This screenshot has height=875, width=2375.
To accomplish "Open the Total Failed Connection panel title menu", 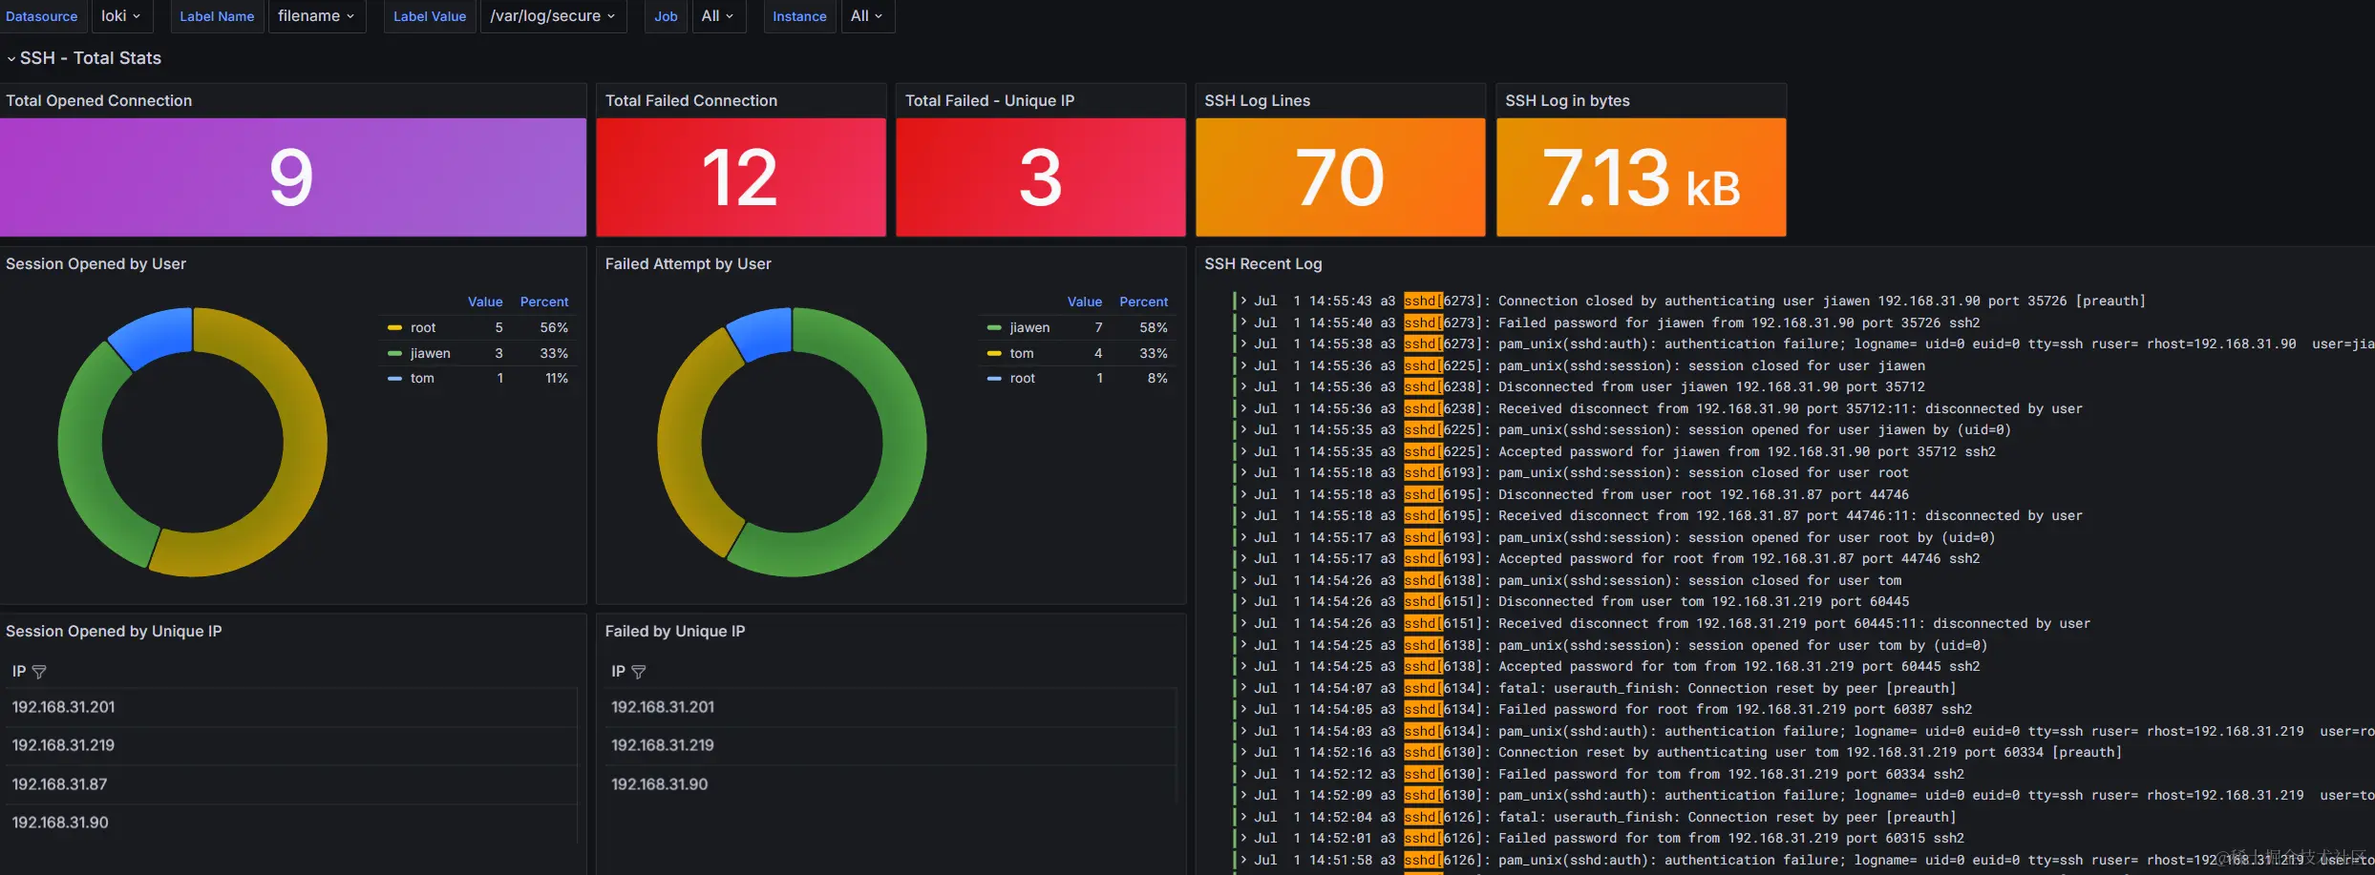I will click(691, 100).
